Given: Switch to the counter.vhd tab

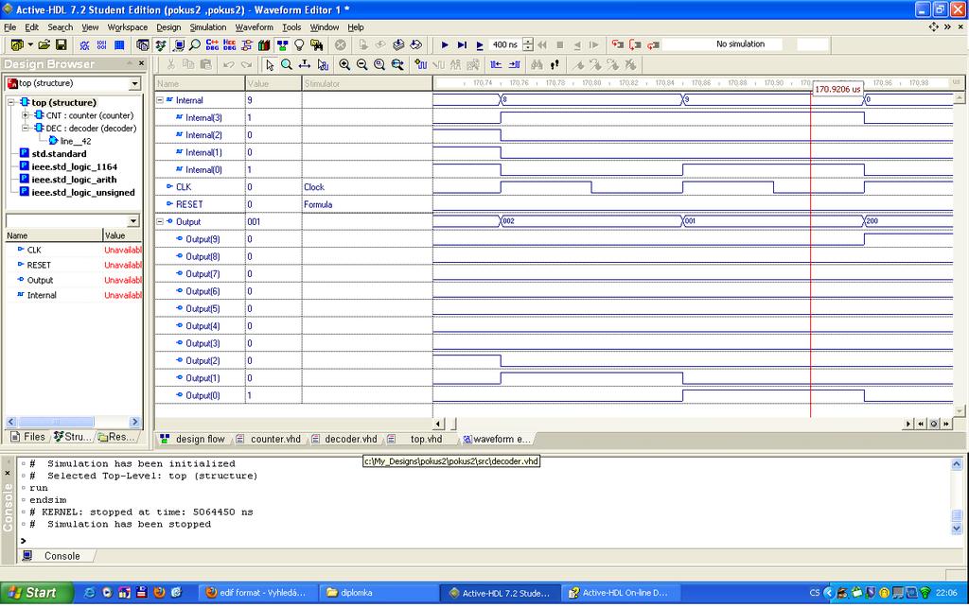Looking at the screenshot, I should point(270,439).
